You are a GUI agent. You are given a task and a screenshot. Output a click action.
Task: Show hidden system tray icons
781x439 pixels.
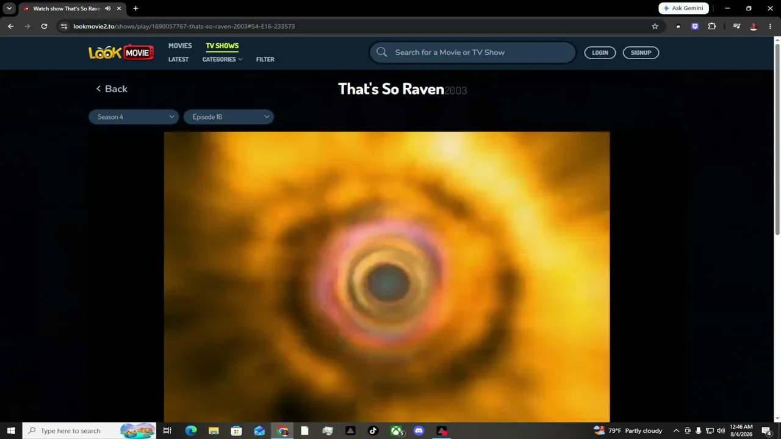pos(676,430)
